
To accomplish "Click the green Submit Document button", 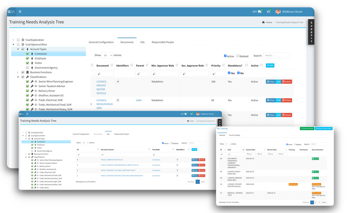I will click(x=307, y=129).
